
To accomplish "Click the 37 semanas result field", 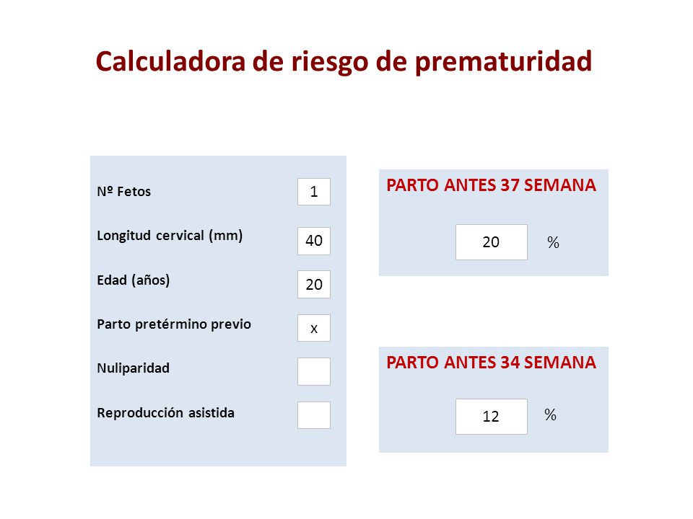I will click(x=492, y=242).
